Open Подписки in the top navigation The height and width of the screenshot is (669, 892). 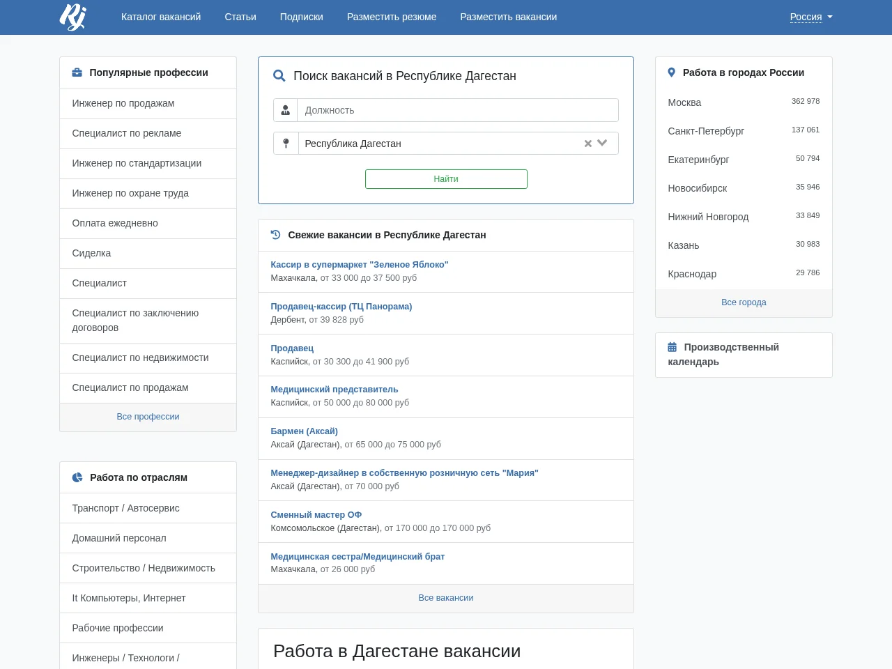[x=302, y=17]
